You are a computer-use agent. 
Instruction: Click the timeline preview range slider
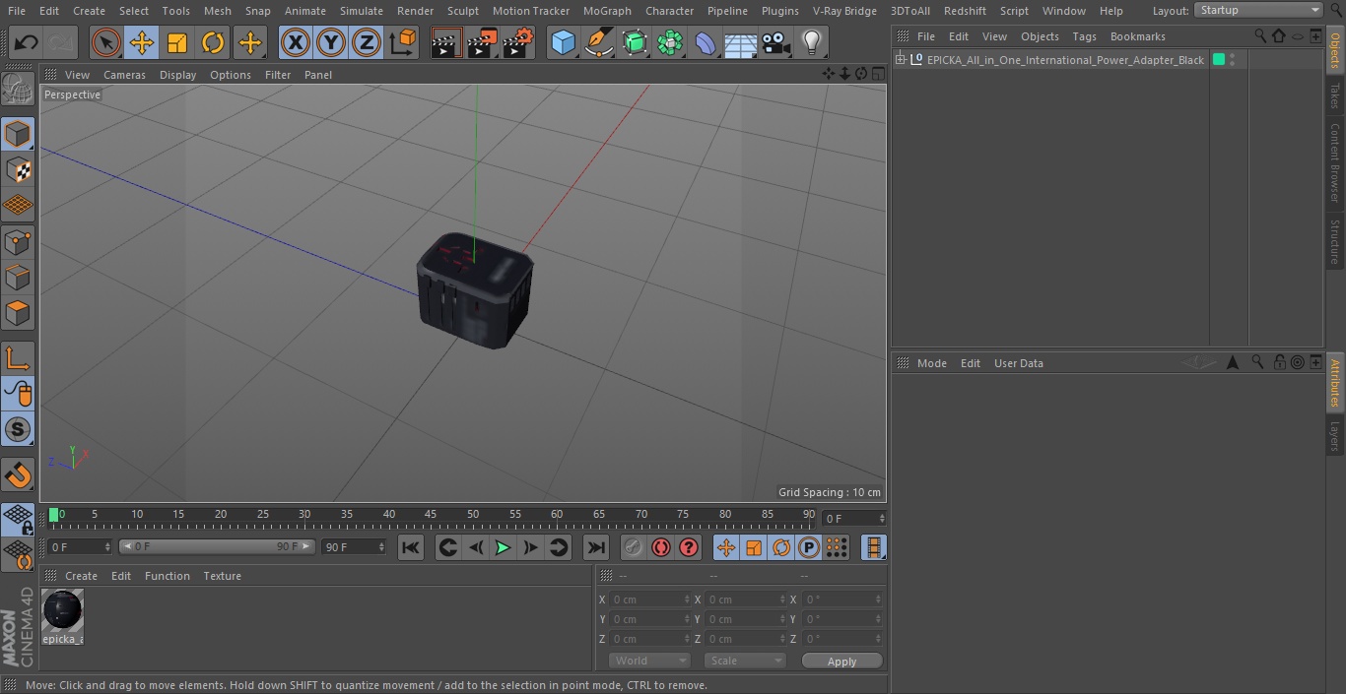pos(217,546)
